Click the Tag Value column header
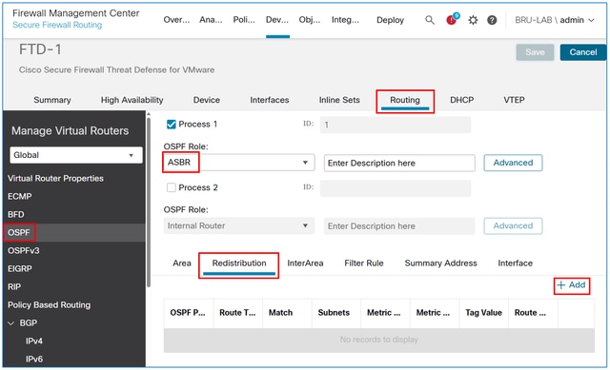 point(483,313)
